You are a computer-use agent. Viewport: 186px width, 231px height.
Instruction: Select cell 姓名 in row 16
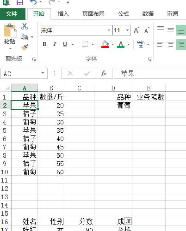(x=25, y=221)
